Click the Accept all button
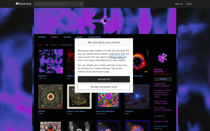This screenshot has width=210, height=131. (x=104, y=79)
